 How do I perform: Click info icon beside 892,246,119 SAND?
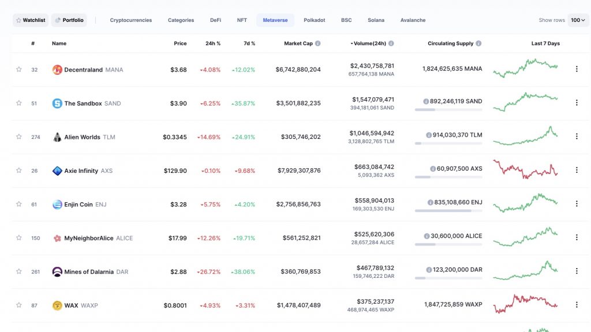pos(426,101)
